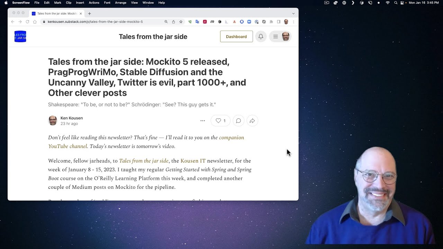This screenshot has width=443, height=249.
Task: Open the companion YouTube channel link
Action: point(146,142)
